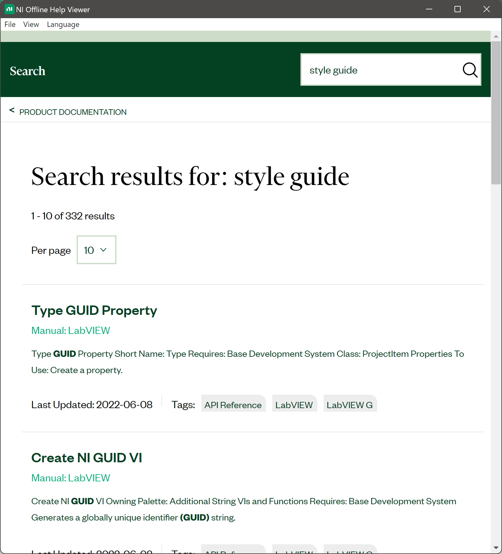Click the 'Search results for: style guide' heading
This screenshot has width=502, height=554.
[x=190, y=177]
